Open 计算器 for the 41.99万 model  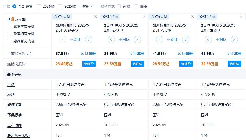click(185, 54)
